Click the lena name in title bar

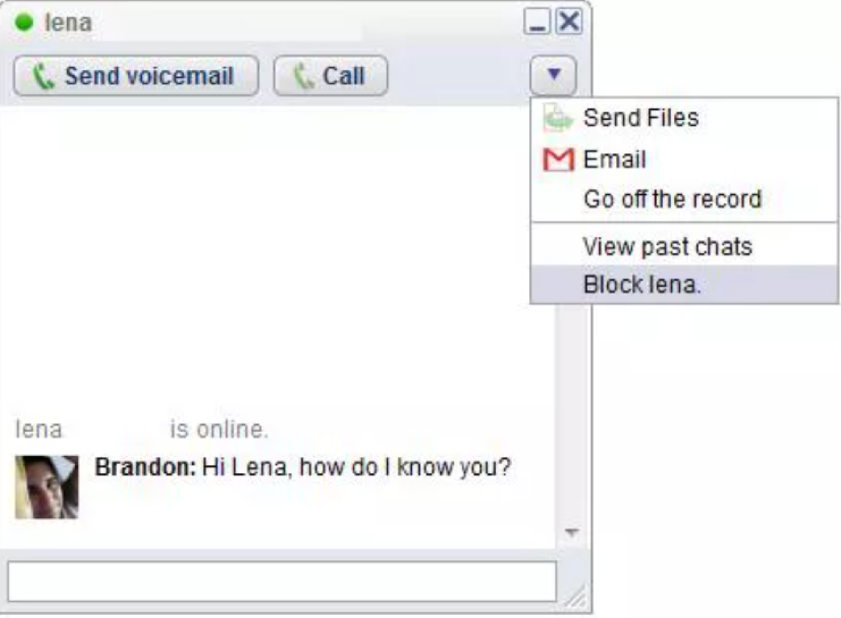68,24
